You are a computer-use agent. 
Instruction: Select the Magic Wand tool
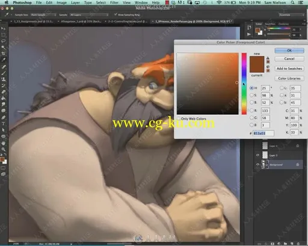[x=3, y=48]
